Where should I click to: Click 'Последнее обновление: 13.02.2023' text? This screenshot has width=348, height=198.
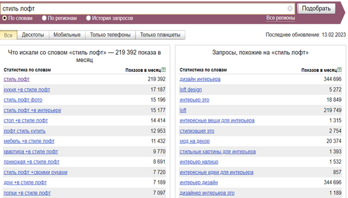point(306,35)
